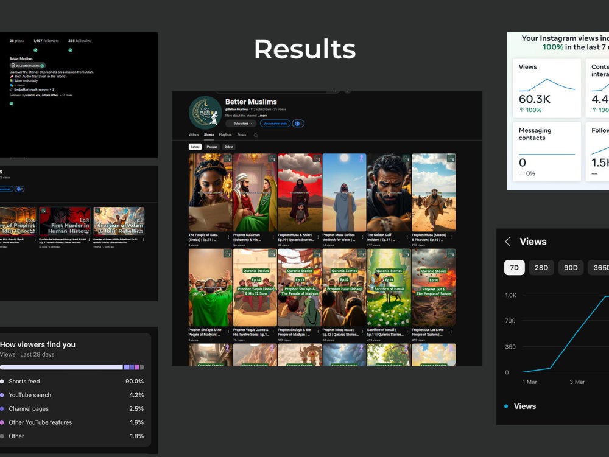Open Sacrifice of Ismail Ep.11 thumbnail

pyautogui.click(x=389, y=287)
